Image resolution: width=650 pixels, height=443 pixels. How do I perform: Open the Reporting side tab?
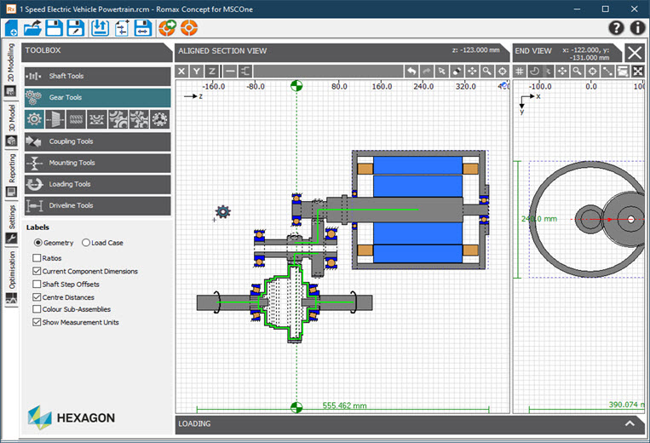point(11,167)
